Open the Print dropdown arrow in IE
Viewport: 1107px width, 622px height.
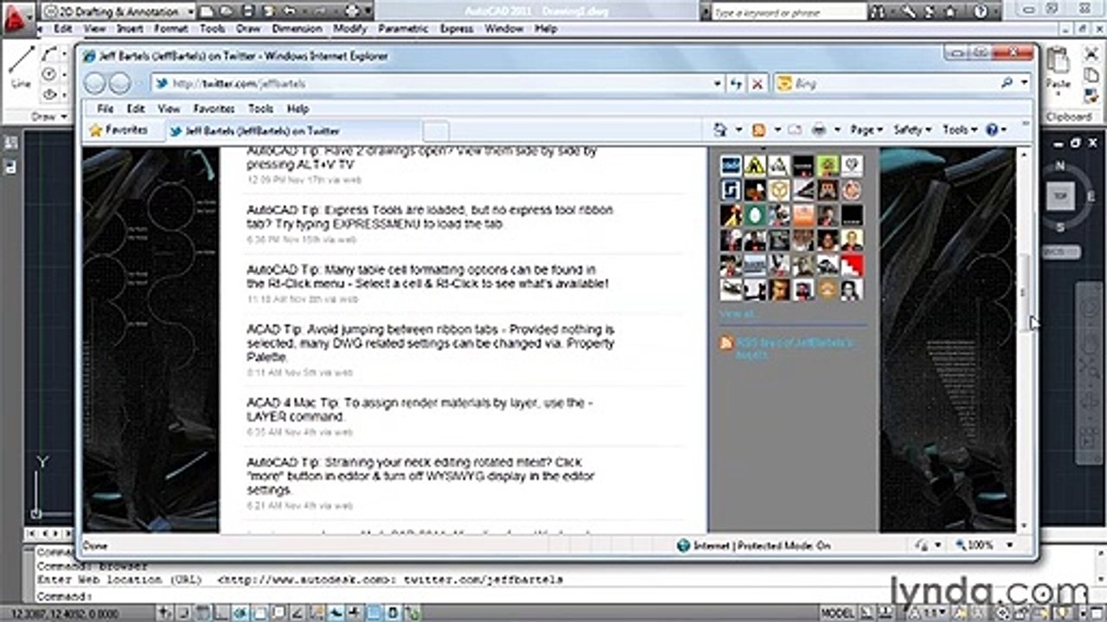click(837, 130)
